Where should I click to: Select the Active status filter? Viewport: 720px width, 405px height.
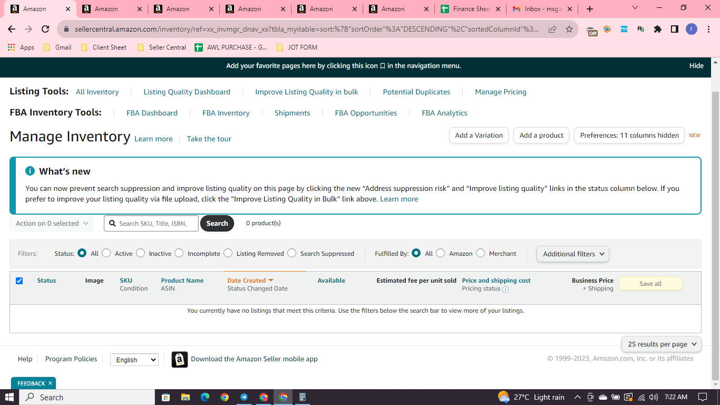coord(106,253)
